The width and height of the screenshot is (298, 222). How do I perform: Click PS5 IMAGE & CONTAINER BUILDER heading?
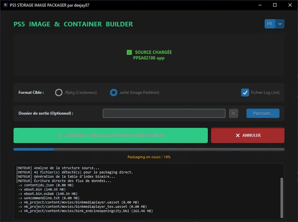73,24
